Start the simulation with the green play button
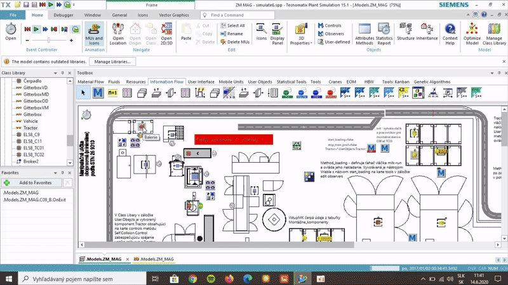 (x=36, y=29)
